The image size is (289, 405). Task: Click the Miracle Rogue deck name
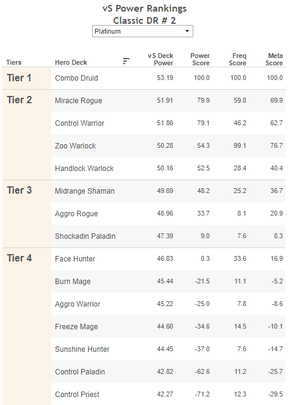coord(79,101)
